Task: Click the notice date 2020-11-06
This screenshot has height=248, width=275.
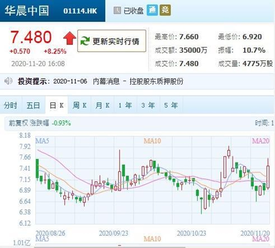Action: click(70, 81)
